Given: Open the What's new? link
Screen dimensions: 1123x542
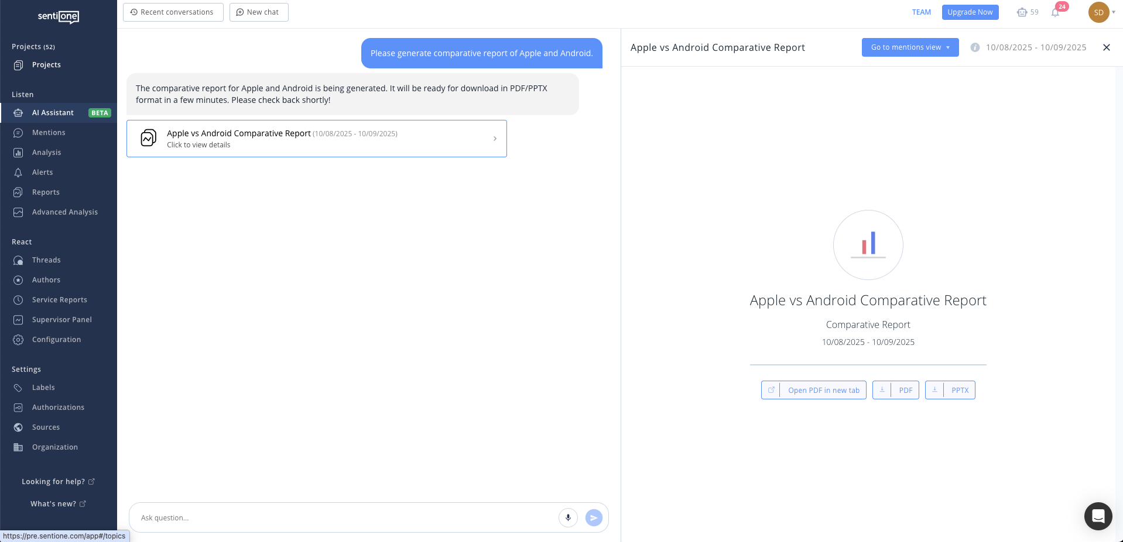Looking at the screenshot, I should click(x=58, y=504).
